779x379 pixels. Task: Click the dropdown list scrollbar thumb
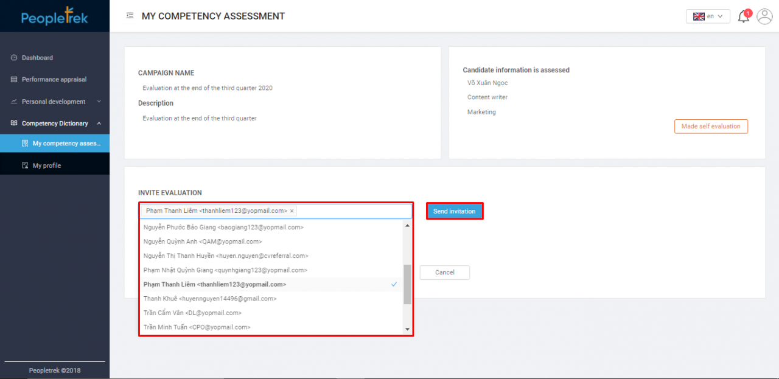(x=407, y=284)
